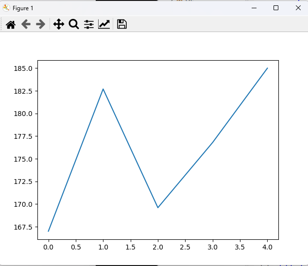The width and height of the screenshot is (308, 266).
Task: Click the x-axis label 2.0
Action: (158, 247)
